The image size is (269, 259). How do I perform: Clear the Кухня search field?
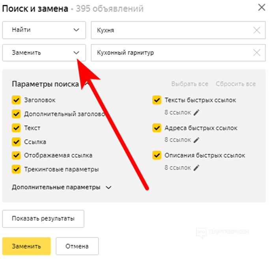(x=256, y=30)
